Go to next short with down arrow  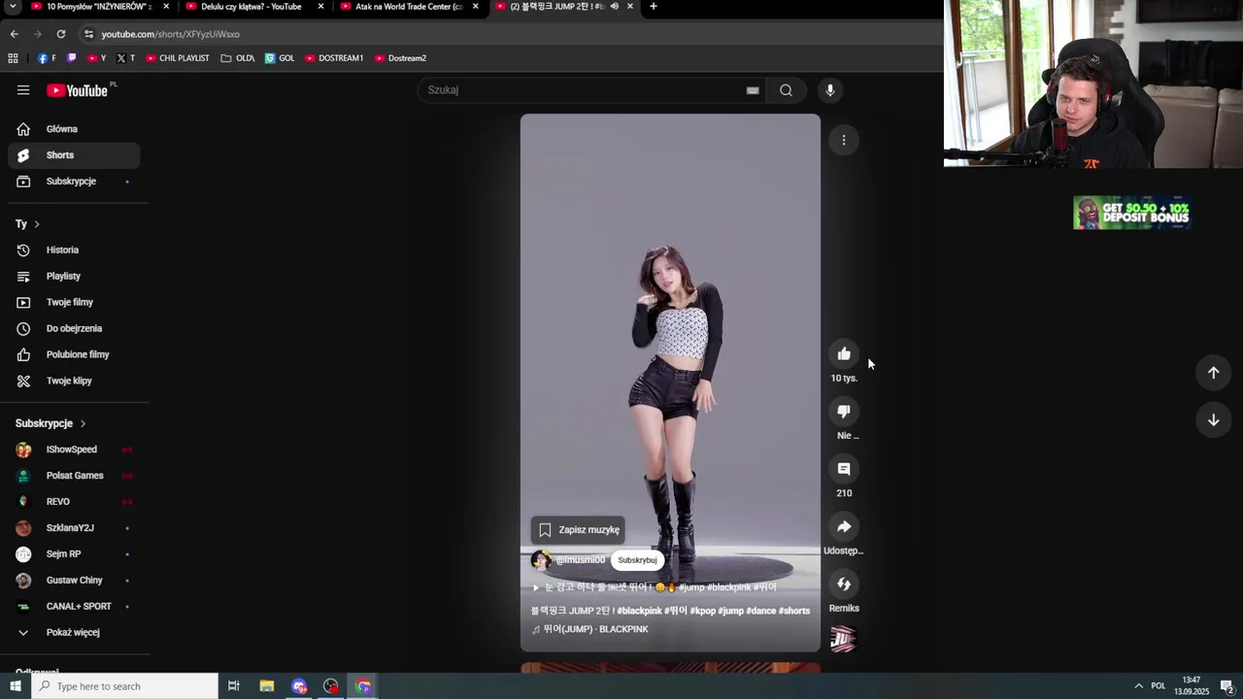[1213, 420]
